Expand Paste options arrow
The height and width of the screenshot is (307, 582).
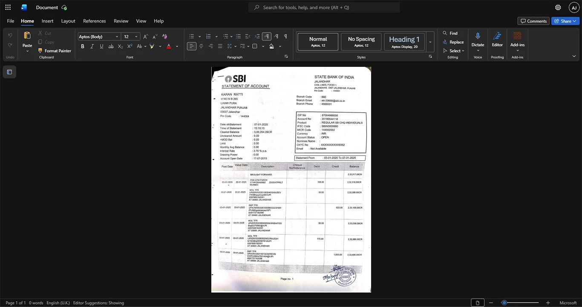27,51
